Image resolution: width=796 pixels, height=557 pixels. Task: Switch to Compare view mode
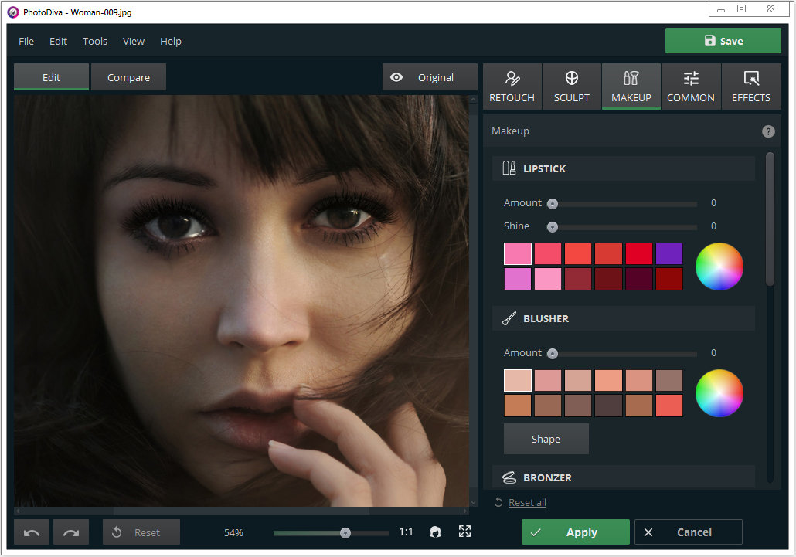tap(128, 77)
